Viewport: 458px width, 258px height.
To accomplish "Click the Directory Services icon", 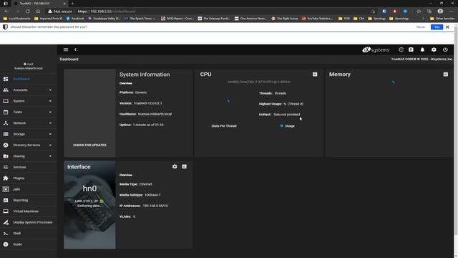I will tap(6, 145).
